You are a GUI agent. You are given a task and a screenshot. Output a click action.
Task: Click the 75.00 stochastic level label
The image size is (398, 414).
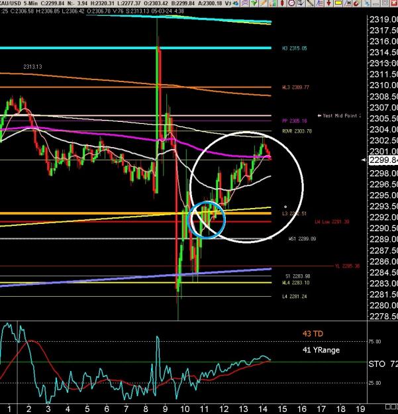tap(375, 342)
